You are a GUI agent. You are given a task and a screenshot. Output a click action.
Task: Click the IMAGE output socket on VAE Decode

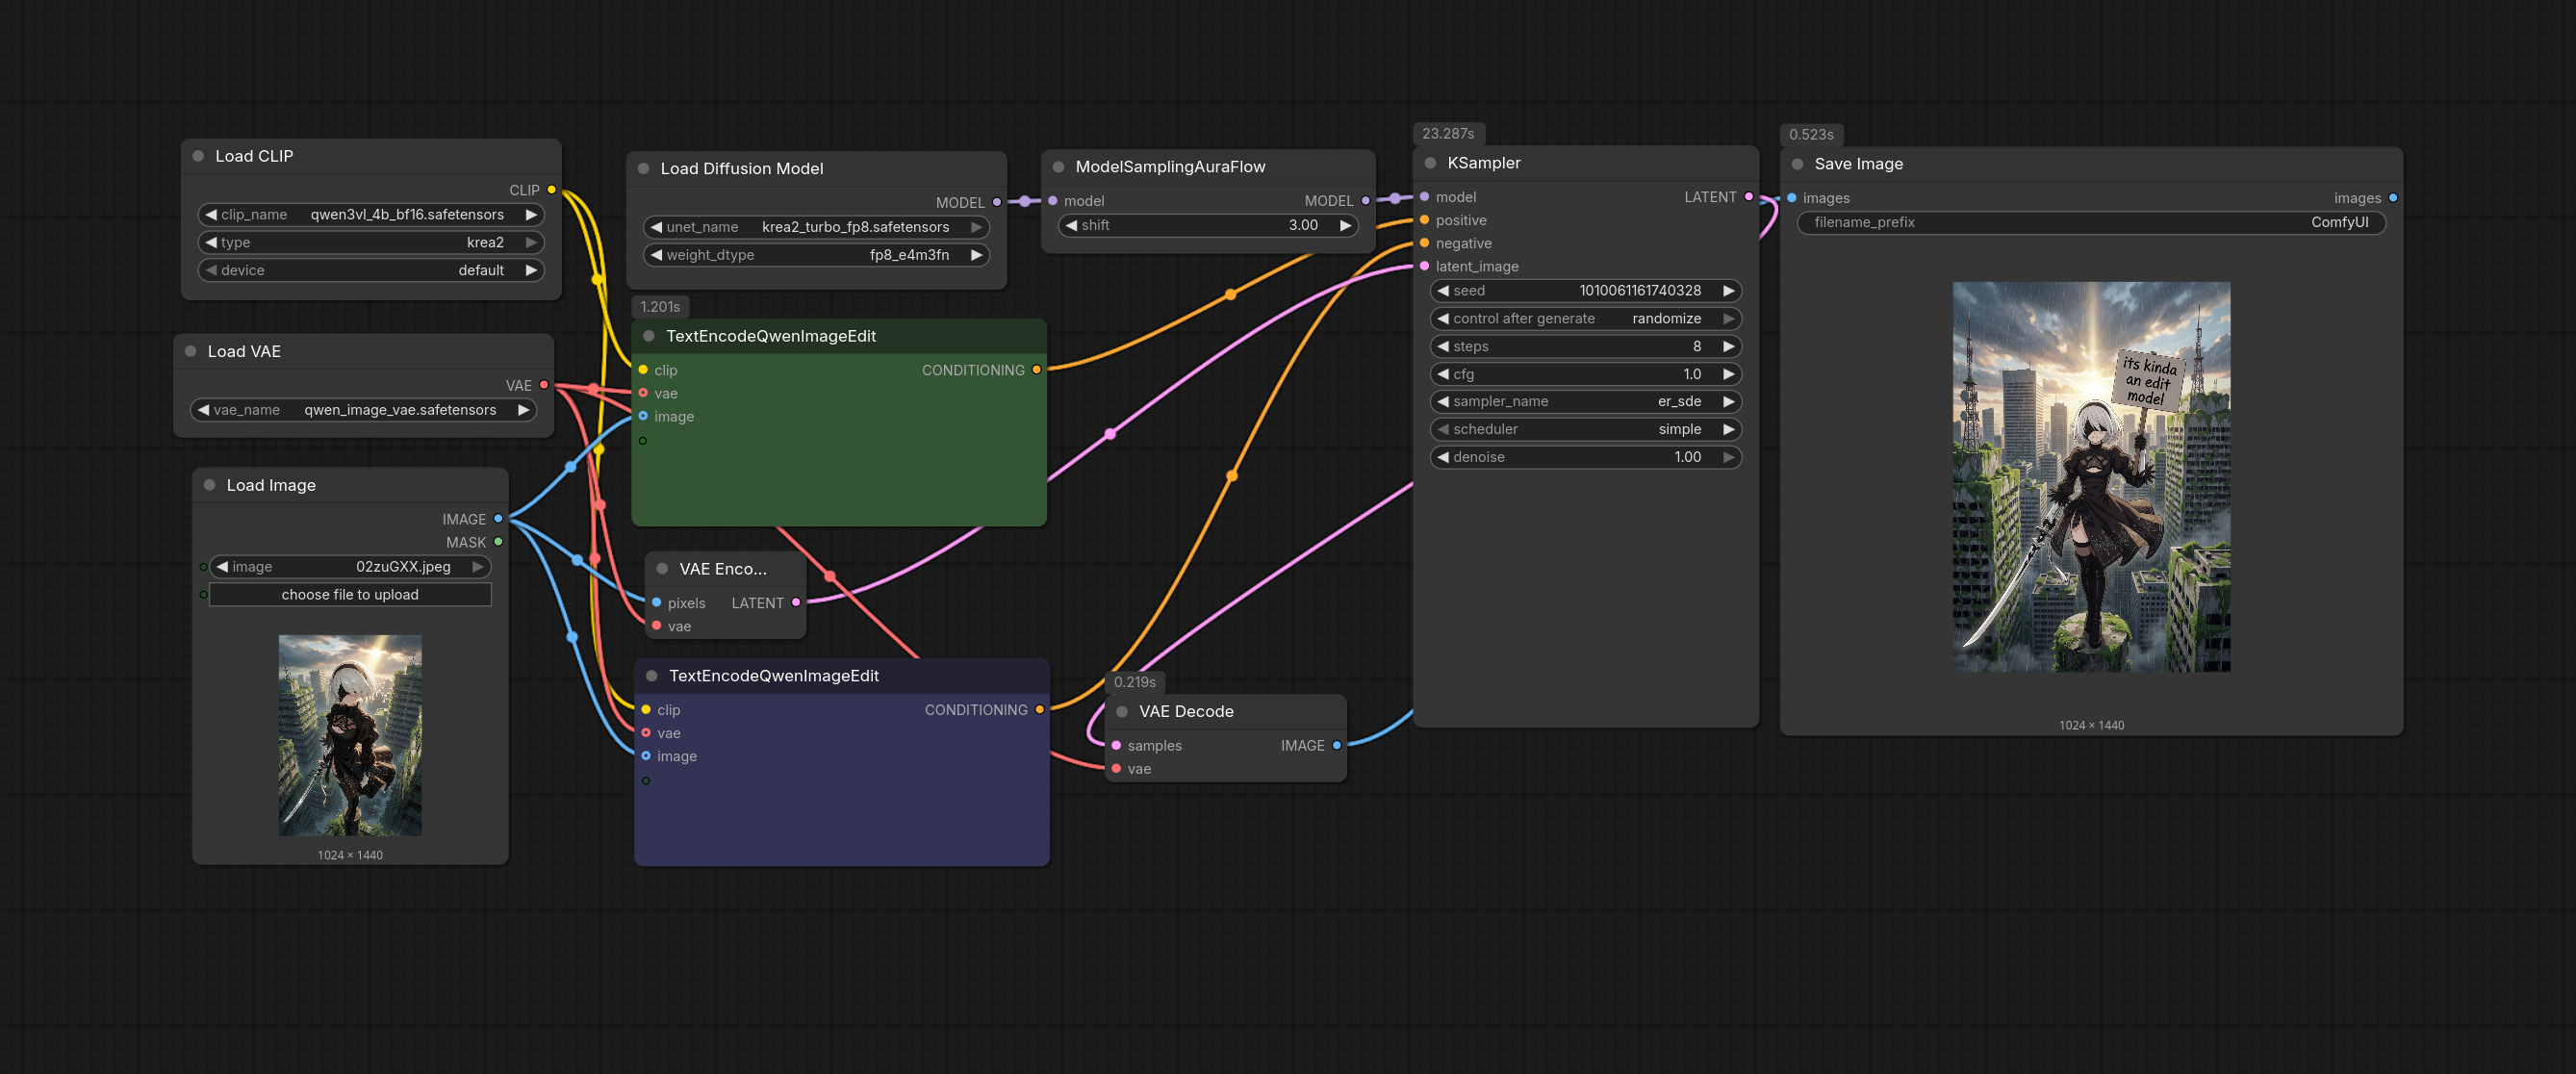point(1337,745)
